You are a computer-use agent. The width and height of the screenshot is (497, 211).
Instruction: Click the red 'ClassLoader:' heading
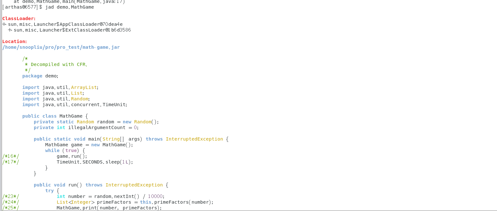tap(19, 18)
